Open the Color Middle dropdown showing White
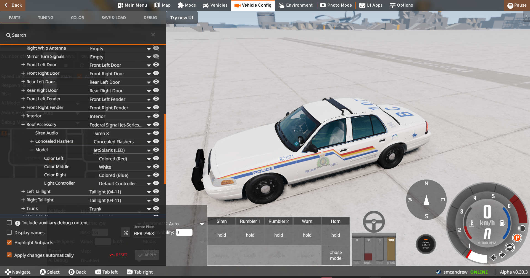Image resolution: width=530 pixels, height=278 pixels. tap(125, 167)
